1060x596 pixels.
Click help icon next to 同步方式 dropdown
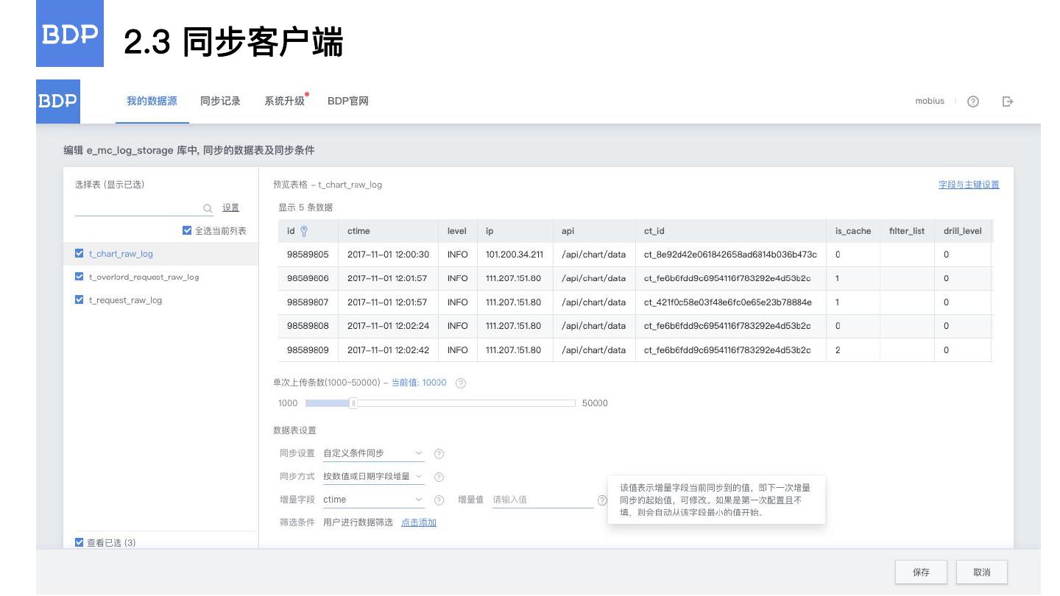pos(439,478)
